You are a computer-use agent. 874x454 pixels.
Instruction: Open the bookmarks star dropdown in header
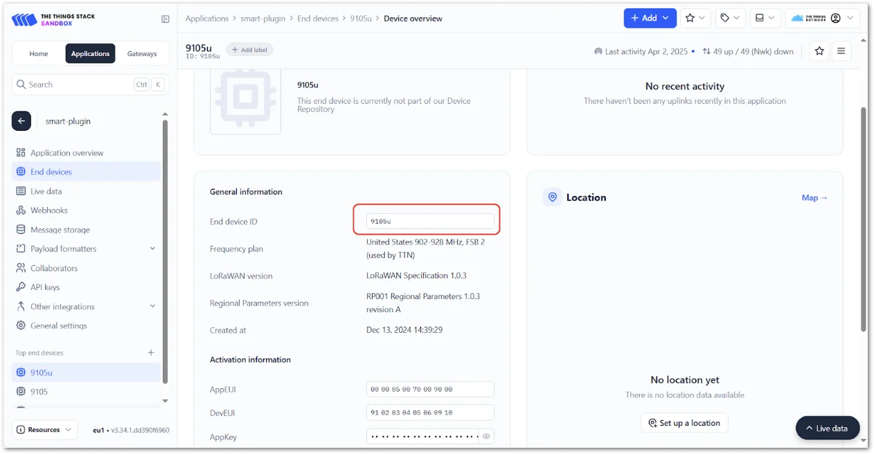[695, 18]
